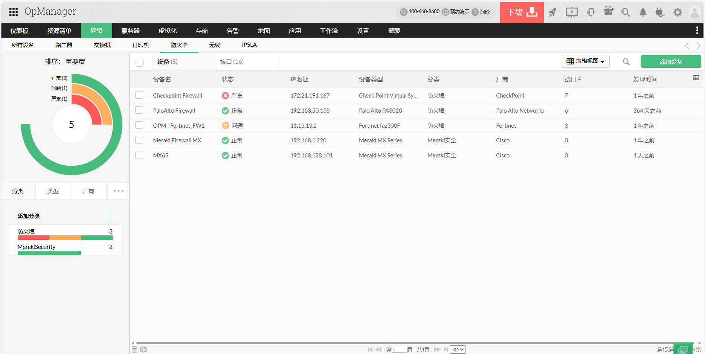Check the Meraki Firewall MX row checkbox

(139, 140)
